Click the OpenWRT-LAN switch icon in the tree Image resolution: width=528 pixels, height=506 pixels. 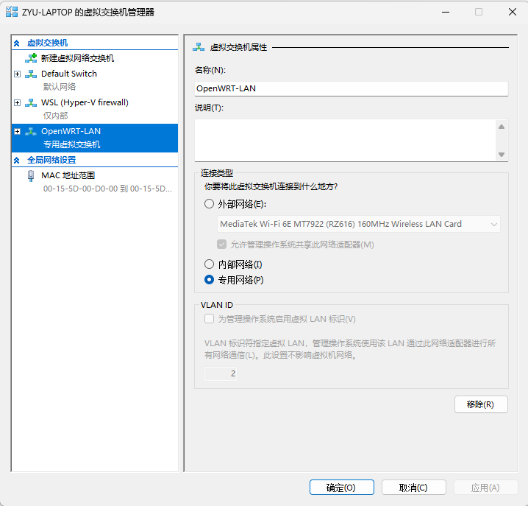coord(31,131)
